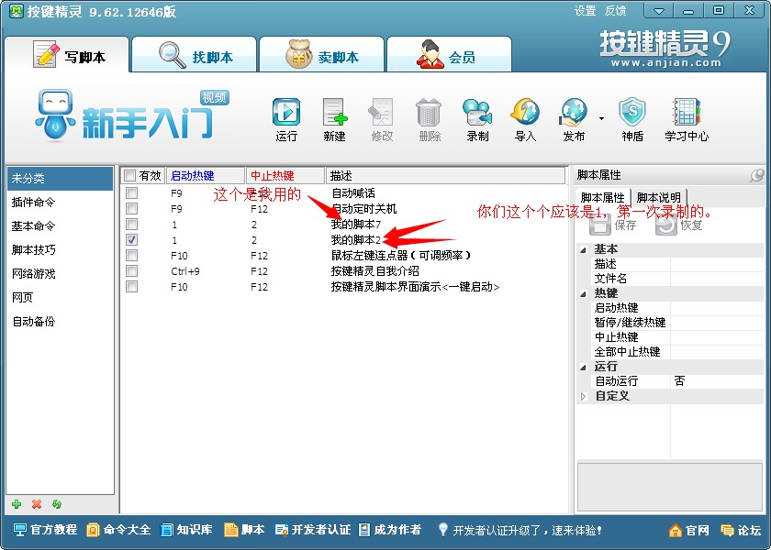Open the 论坛 forum link

point(741,531)
